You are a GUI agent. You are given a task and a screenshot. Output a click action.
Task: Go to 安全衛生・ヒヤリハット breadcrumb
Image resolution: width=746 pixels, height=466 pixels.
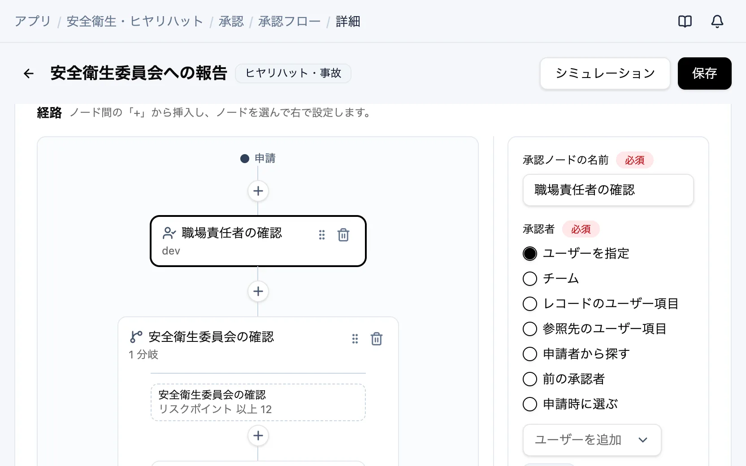[x=135, y=22]
